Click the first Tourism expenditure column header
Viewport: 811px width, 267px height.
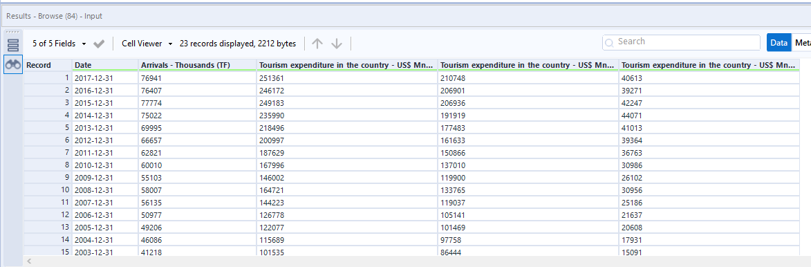[347, 65]
